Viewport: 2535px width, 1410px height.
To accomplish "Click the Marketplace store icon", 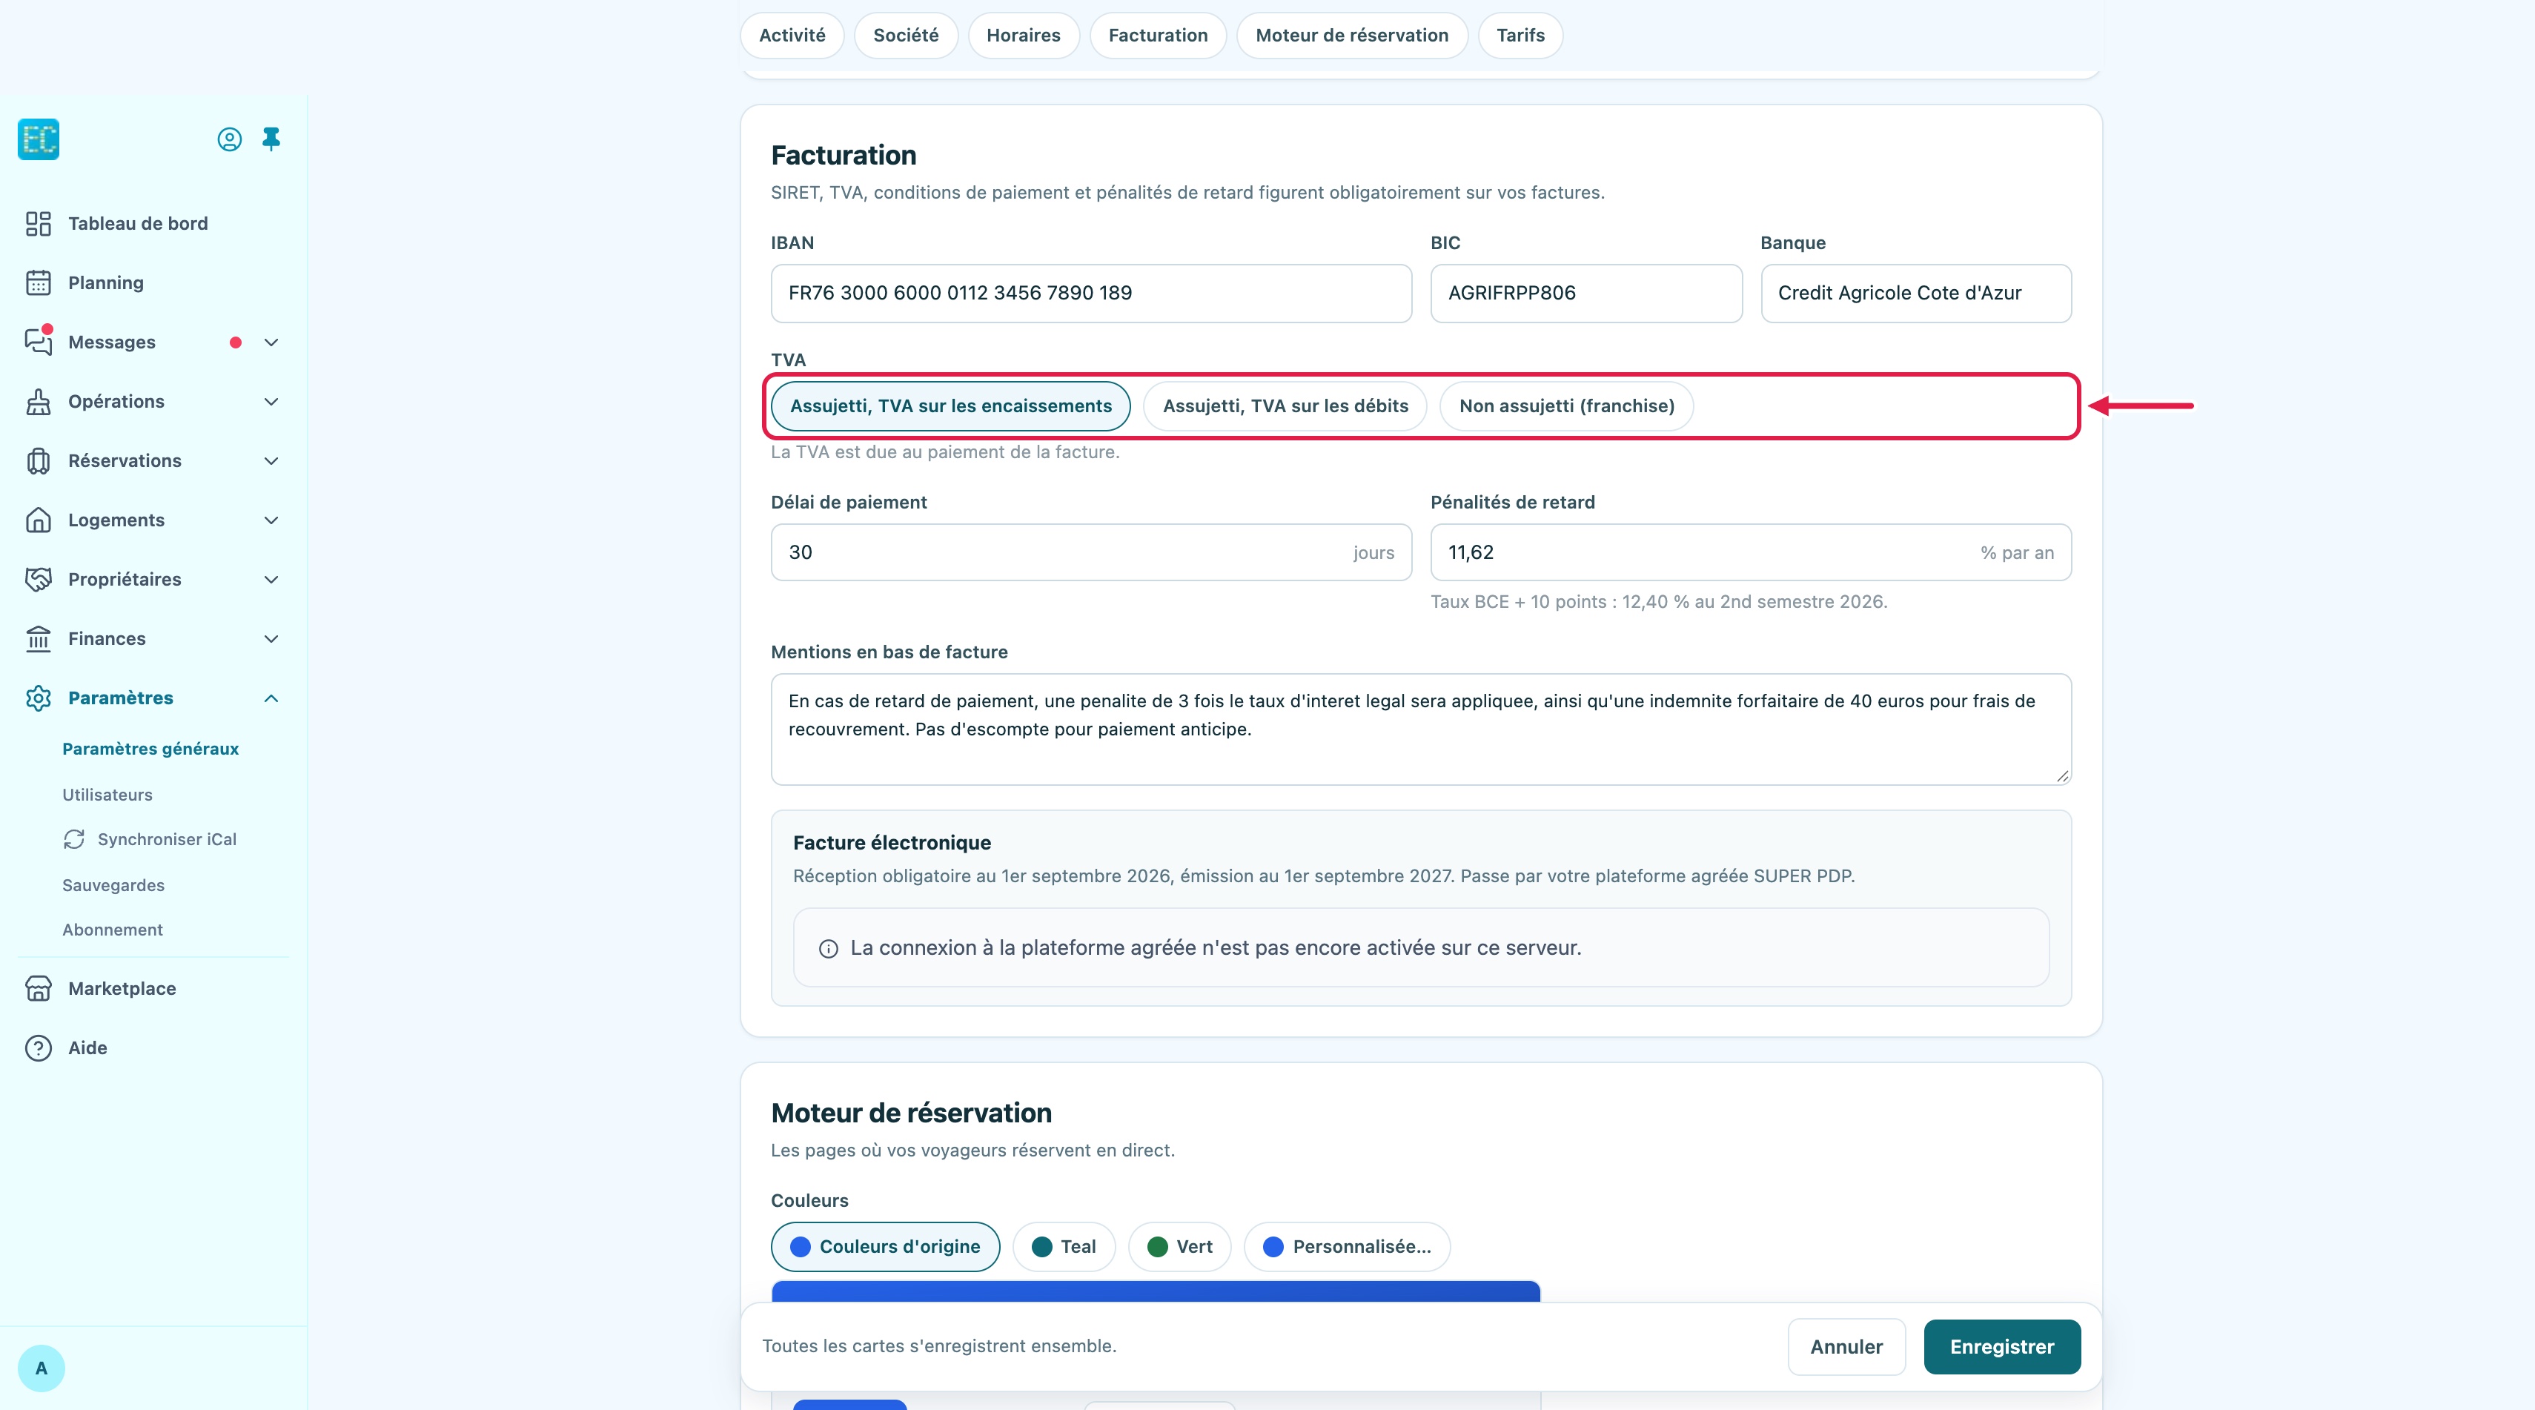I will 39,988.
